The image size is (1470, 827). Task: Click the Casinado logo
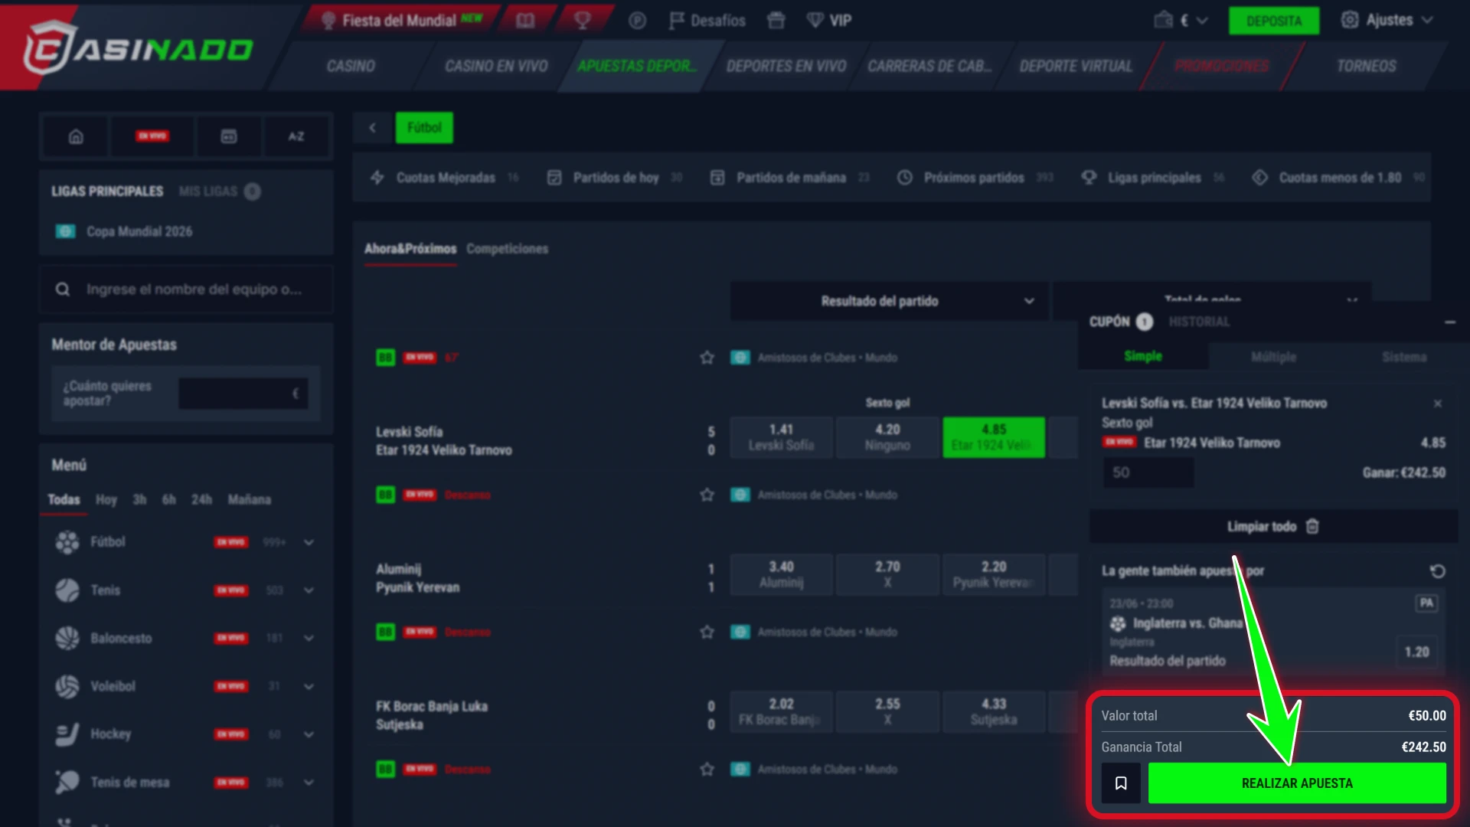point(138,49)
